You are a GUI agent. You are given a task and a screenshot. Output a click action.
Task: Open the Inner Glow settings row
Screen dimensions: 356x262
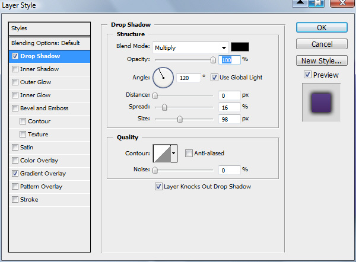[x=49, y=95]
